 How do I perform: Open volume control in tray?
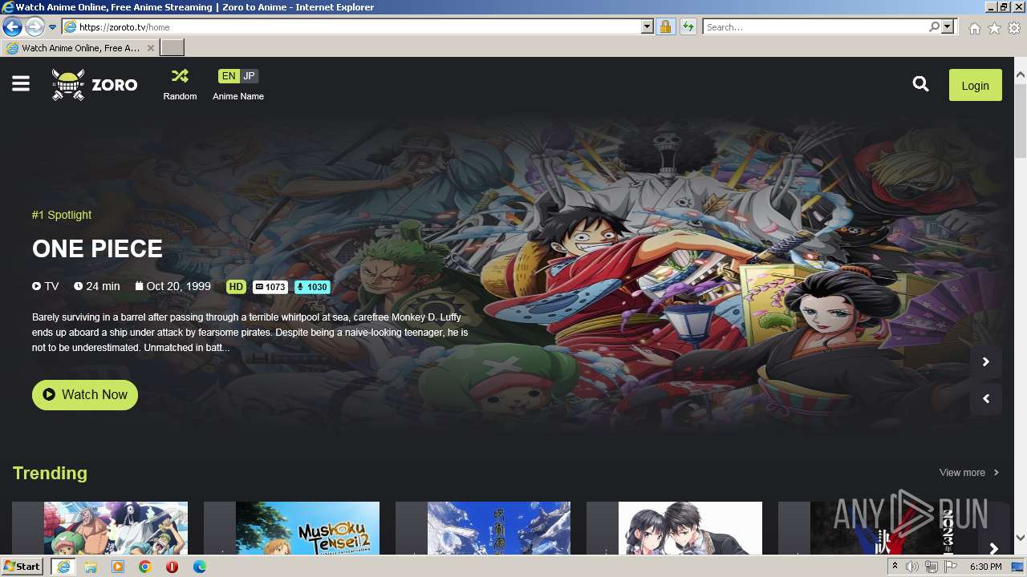912,567
